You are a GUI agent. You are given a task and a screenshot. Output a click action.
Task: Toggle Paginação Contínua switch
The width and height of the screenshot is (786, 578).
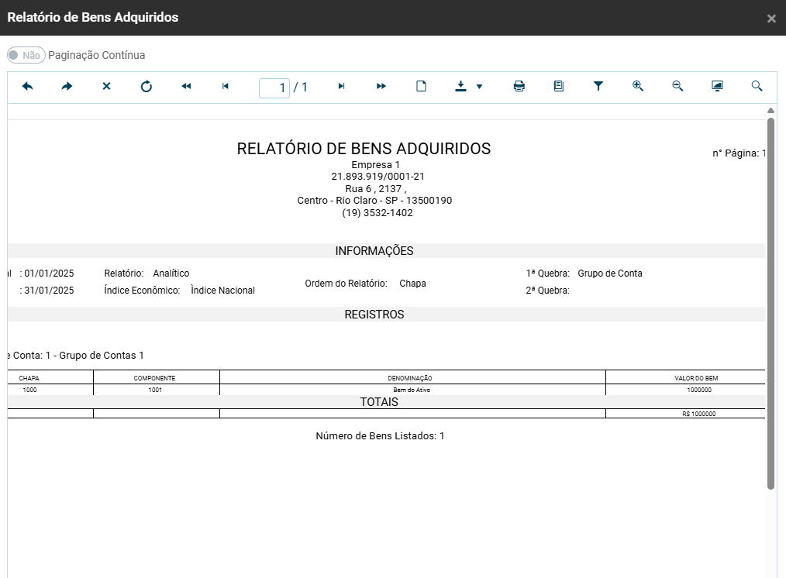26,56
